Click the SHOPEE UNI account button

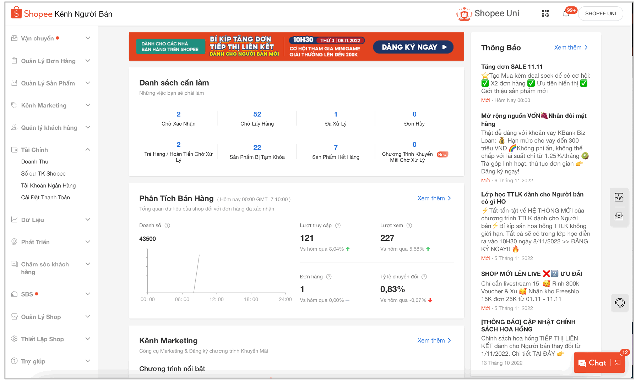(600, 14)
